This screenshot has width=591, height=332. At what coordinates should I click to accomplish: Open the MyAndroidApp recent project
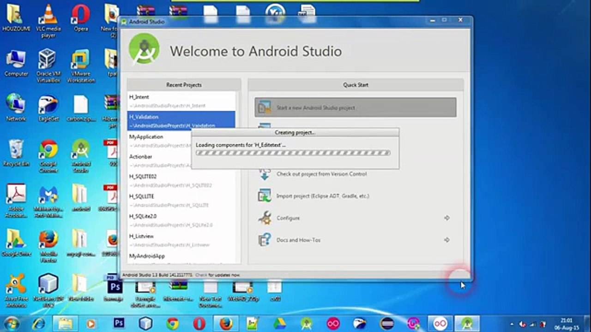[x=181, y=258]
